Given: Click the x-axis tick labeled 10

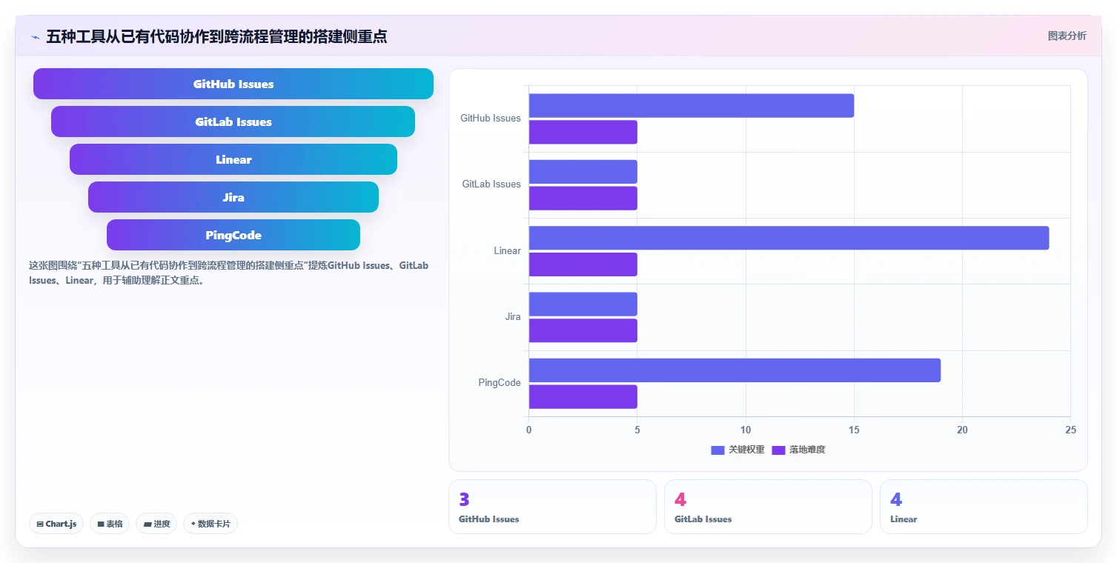Looking at the screenshot, I should point(746,430).
